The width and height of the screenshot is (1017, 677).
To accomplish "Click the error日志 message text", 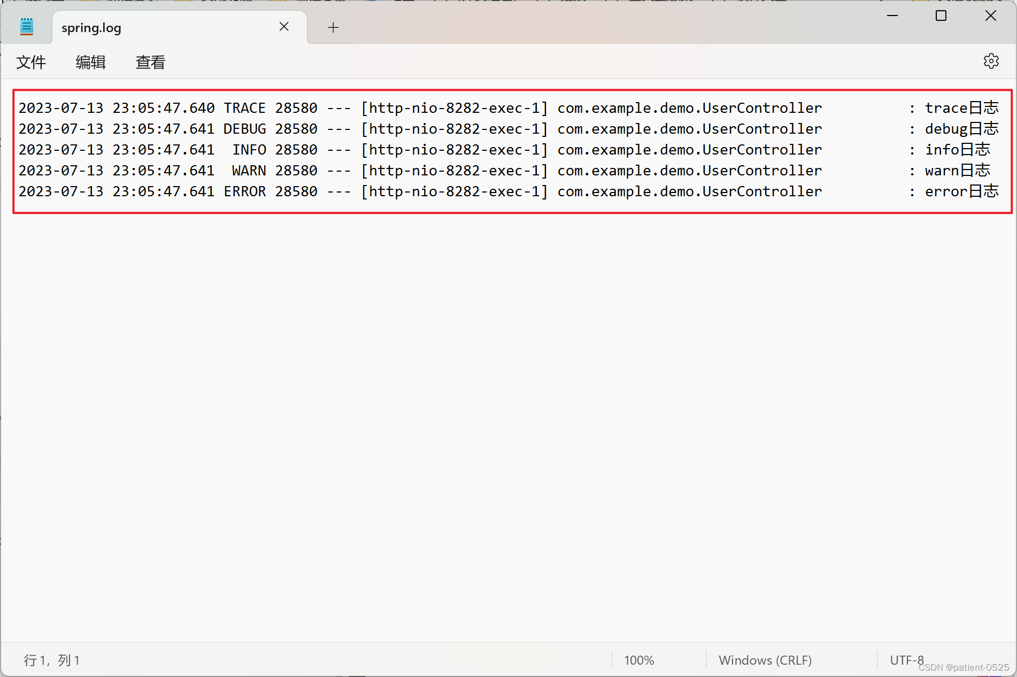I will [962, 191].
